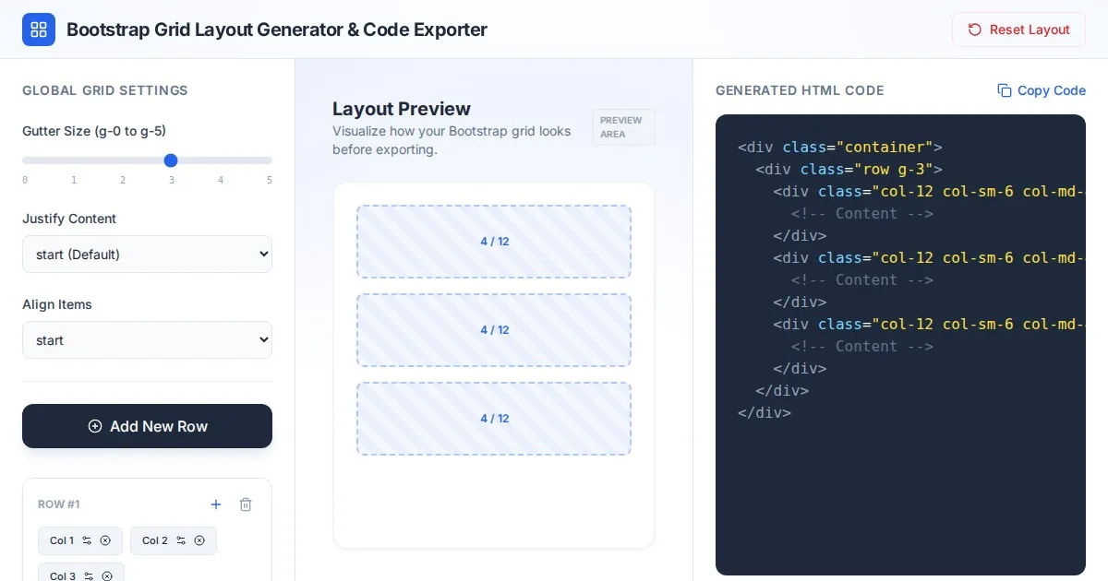1108x581 pixels.
Task: Expand the Align Items dropdown
Action: (x=147, y=340)
